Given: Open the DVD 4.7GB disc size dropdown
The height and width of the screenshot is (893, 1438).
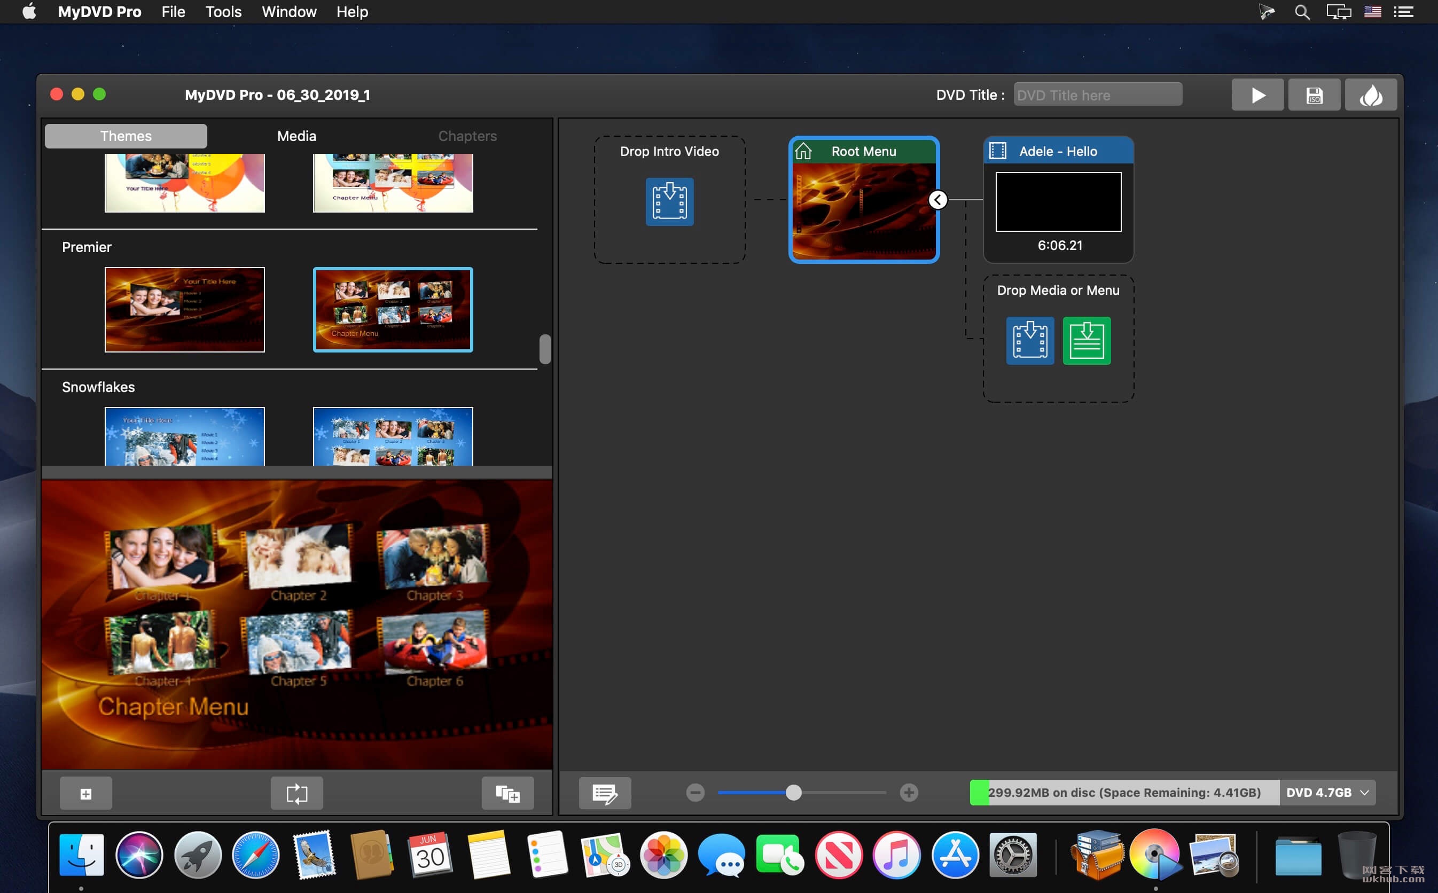Looking at the screenshot, I should tap(1327, 793).
